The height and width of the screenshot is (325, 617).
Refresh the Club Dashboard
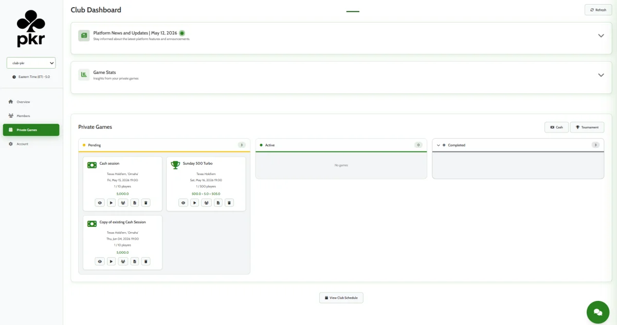(x=598, y=10)
